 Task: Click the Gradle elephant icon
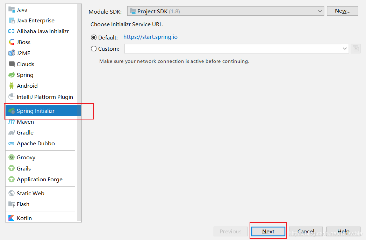[x=12, y=132]
